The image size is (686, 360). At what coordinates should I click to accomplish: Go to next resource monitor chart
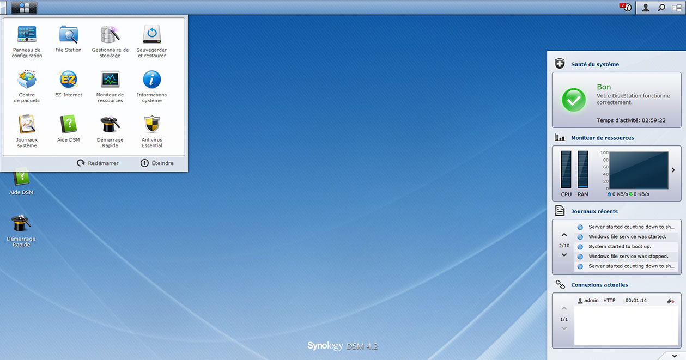click(673, 170)
